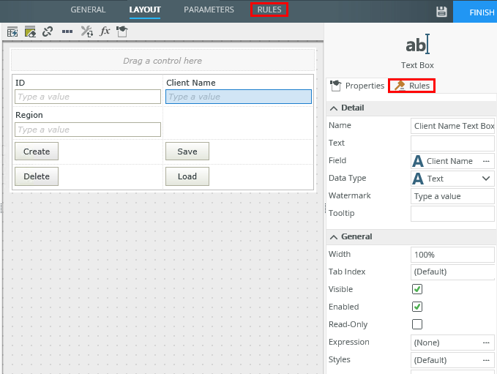Switch to the RULES tab in header

(269, 10)
